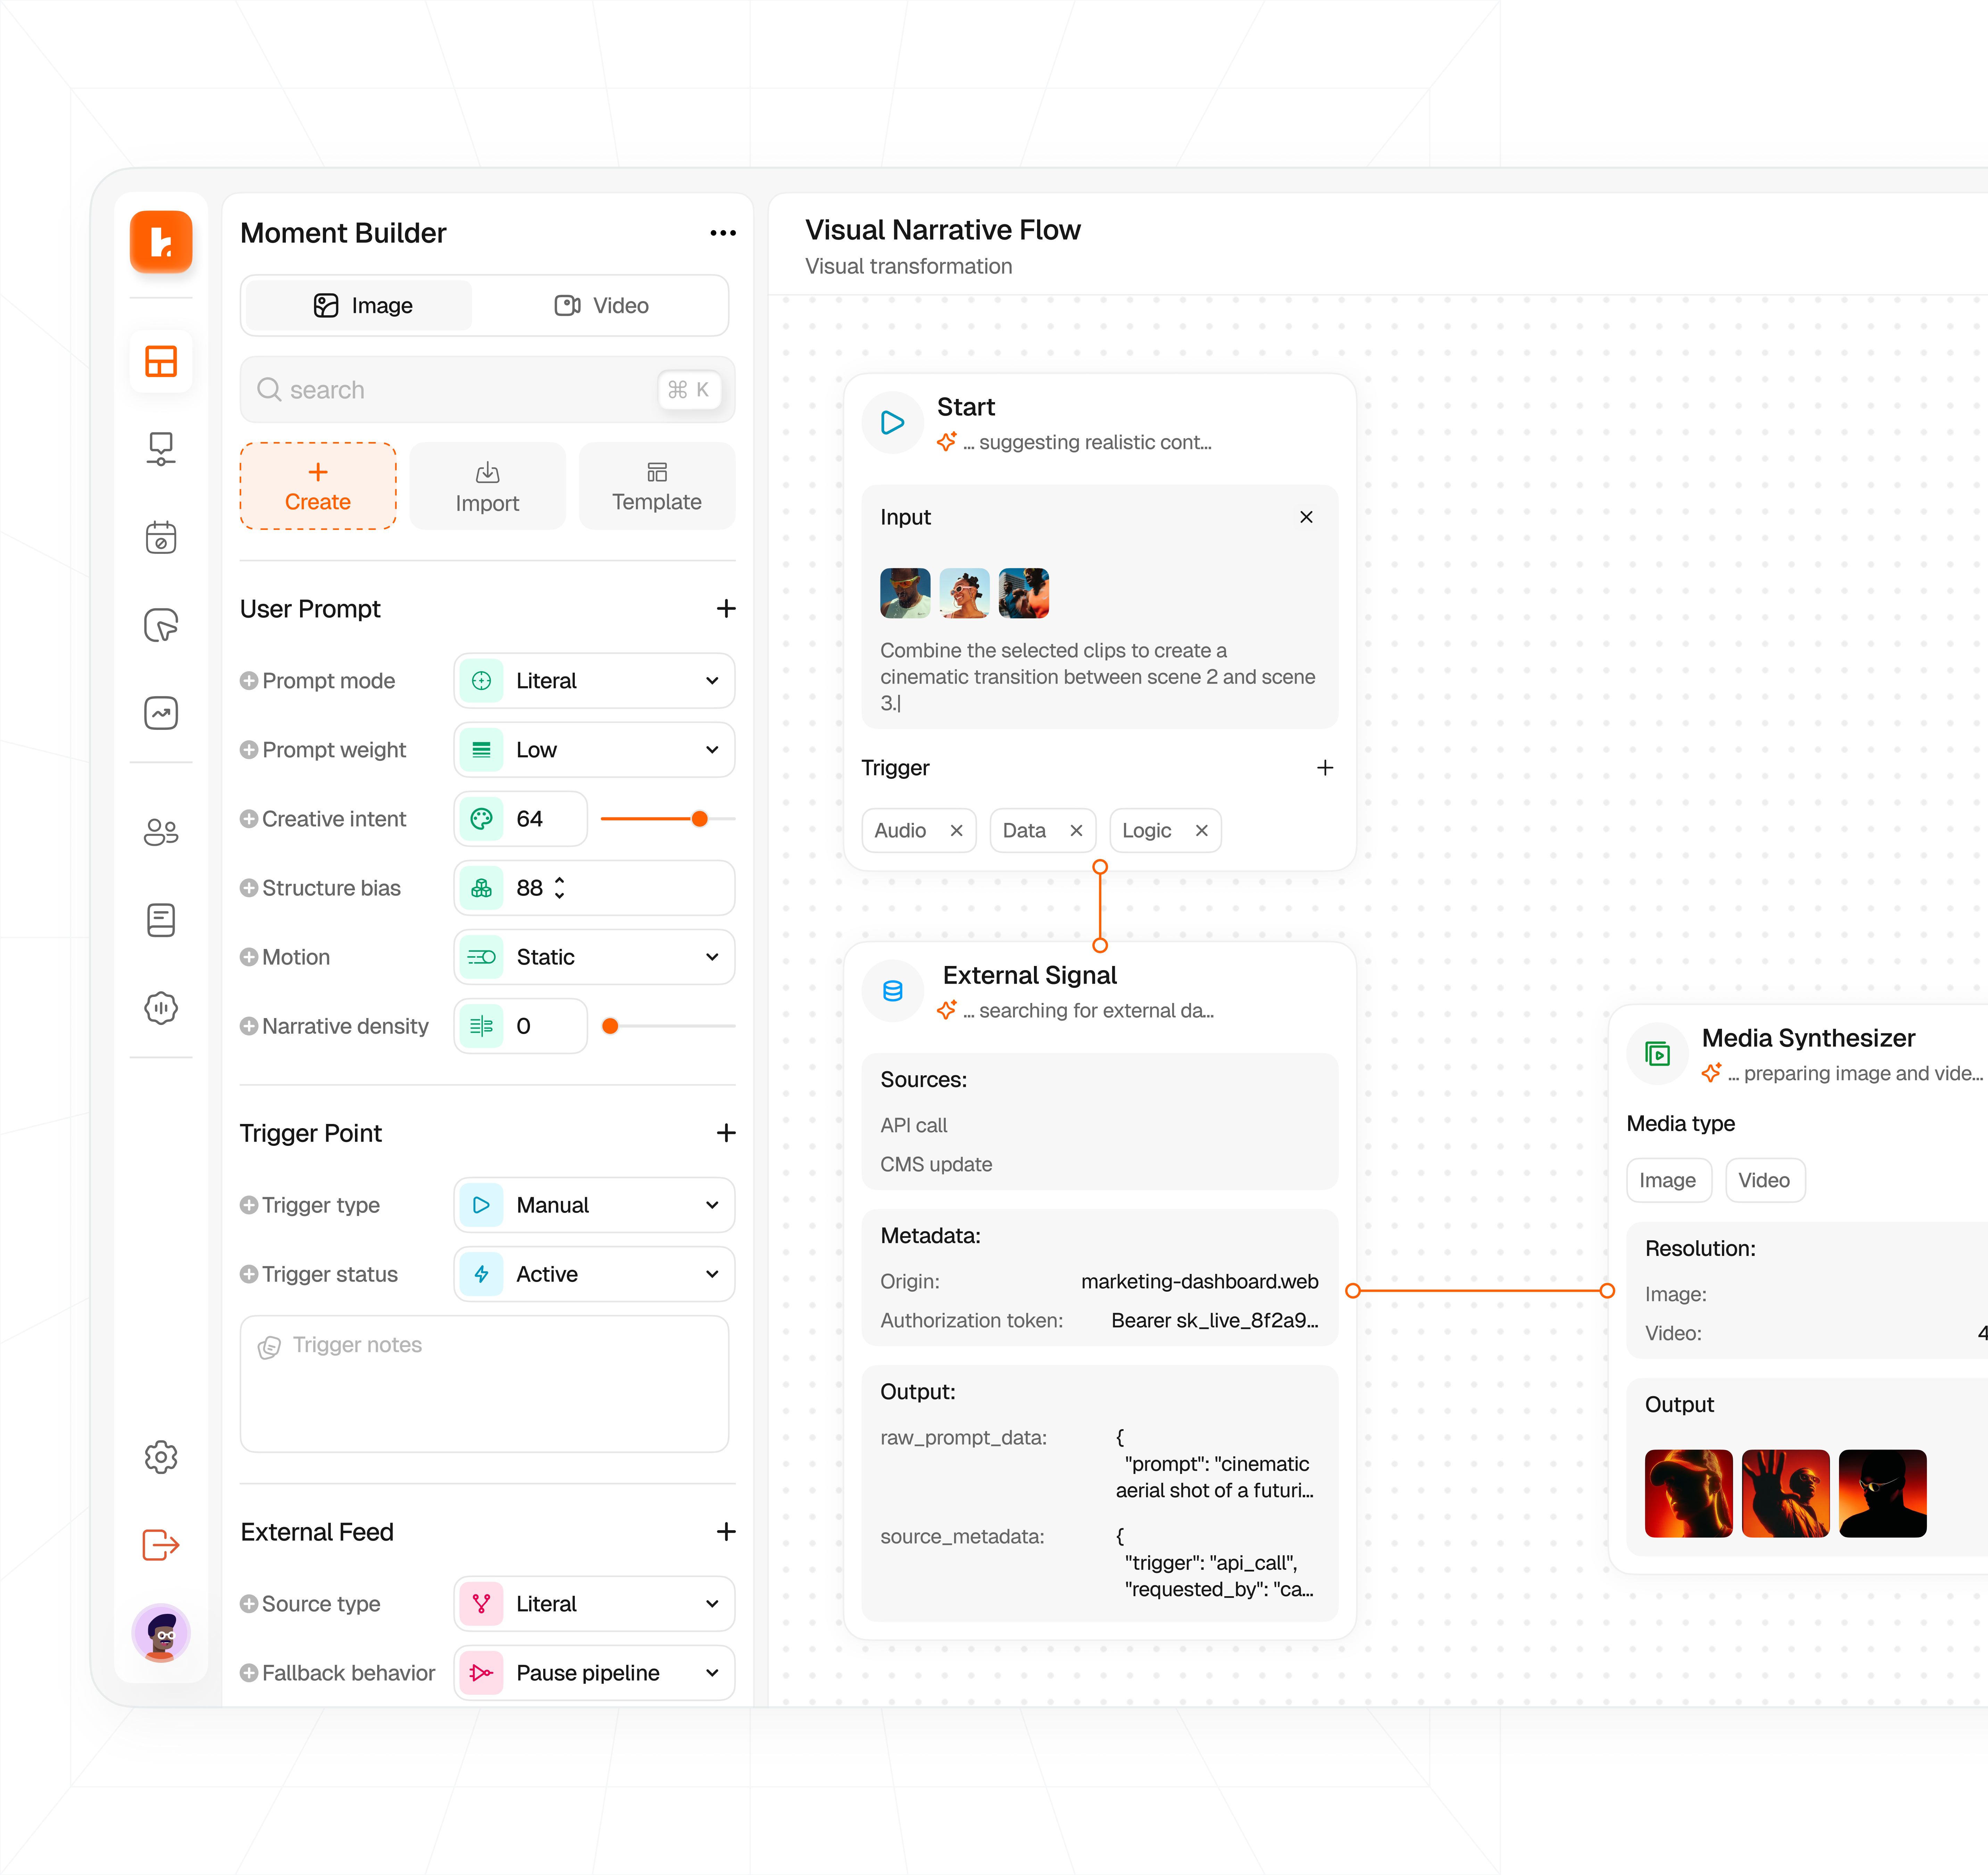
Task: Select the team members icon in sidebar
Action: (x=161, y=832)
